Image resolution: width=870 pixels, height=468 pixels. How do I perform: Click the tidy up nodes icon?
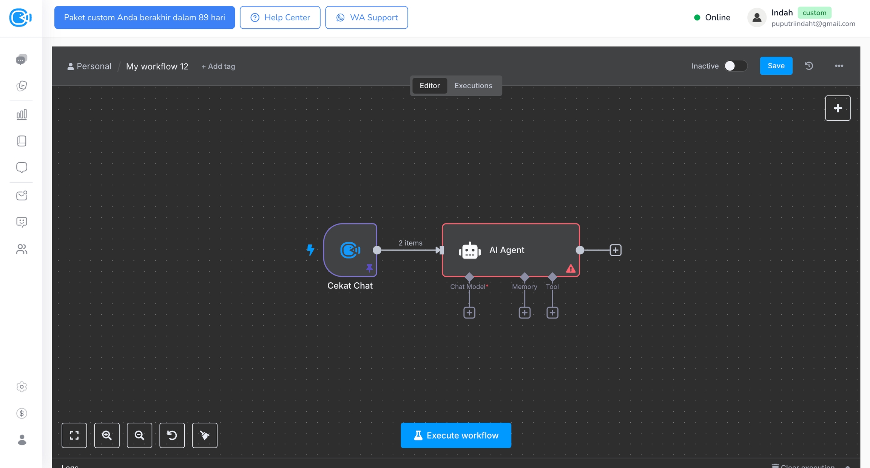(x=205, y=435)
